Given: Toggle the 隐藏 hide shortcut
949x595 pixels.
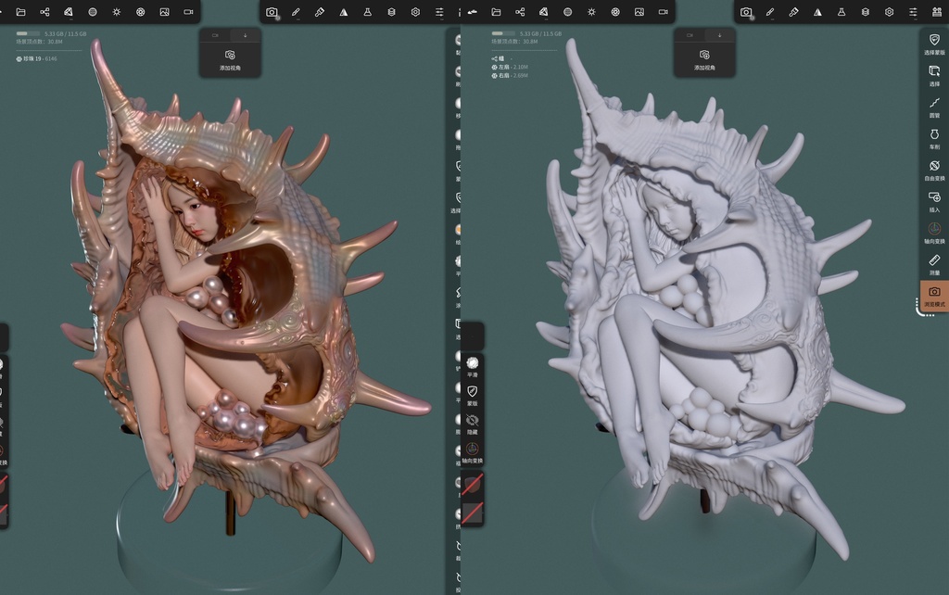Looking at the screenshot, I should (x=473, y=424).
